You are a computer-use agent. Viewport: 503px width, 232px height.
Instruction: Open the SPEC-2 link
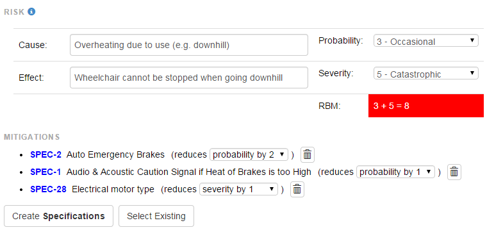click(45, 154)
